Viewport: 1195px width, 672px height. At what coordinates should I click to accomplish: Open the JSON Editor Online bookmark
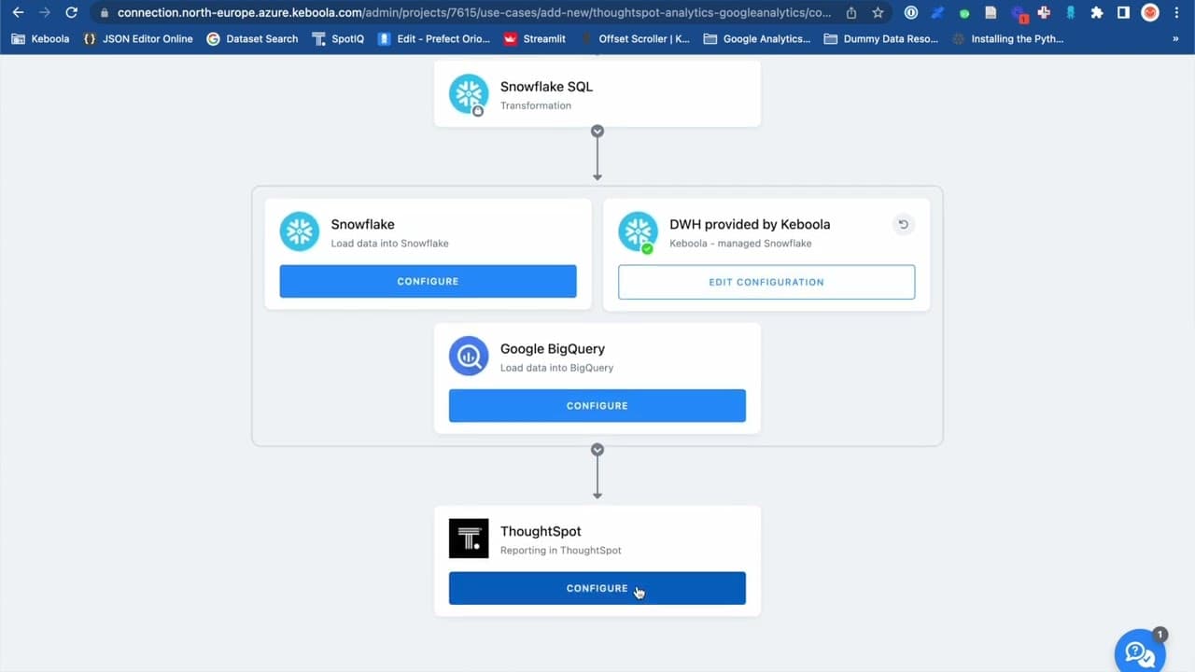click(x=138, y=39)
